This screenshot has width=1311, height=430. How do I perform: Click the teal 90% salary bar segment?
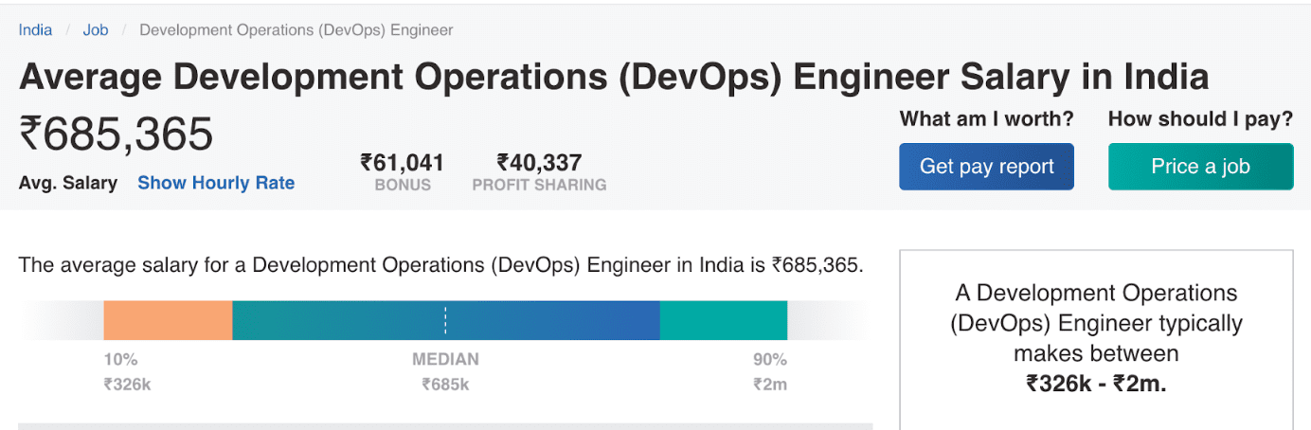(x=723, y=320)
